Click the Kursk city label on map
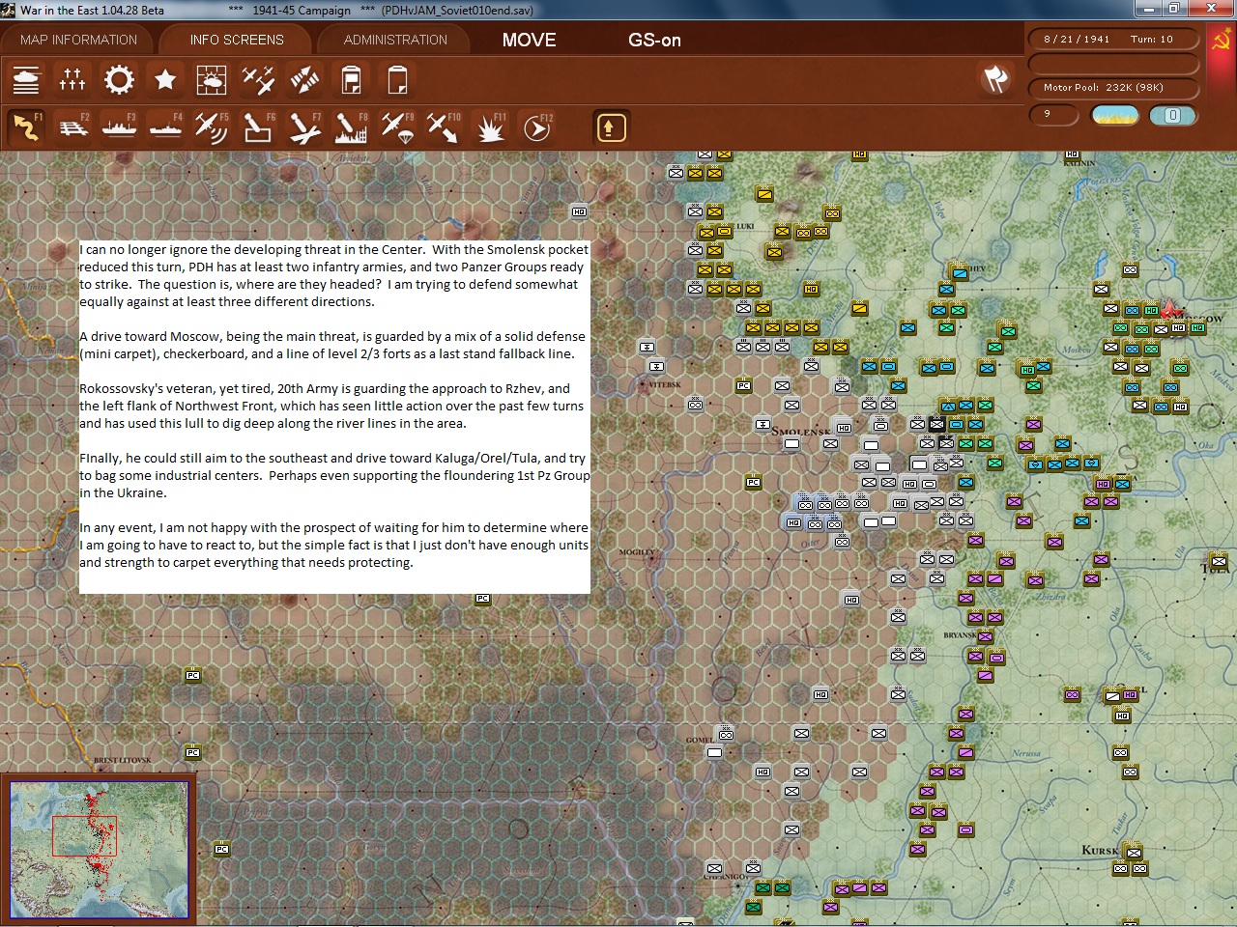The width and height of the screenshot is (1237, 927). point(1101,850)
